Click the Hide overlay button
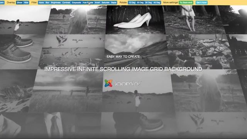 [26, 3]
